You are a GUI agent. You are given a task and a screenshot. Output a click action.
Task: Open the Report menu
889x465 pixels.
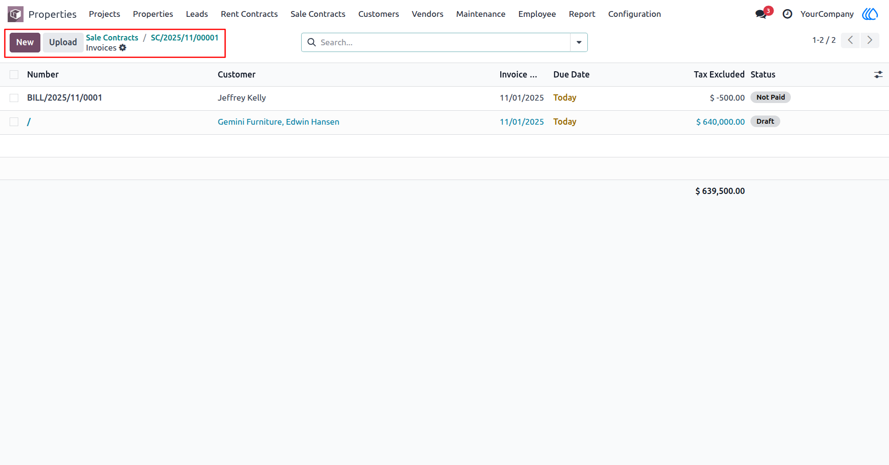tap(582, 14)
